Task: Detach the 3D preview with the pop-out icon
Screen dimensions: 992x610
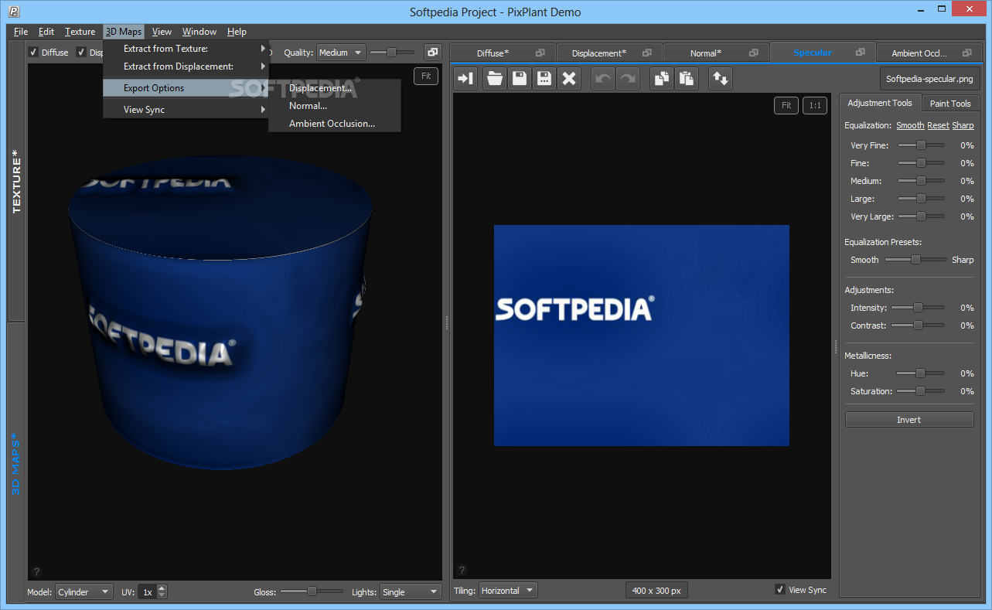Action: click(432, 52)
